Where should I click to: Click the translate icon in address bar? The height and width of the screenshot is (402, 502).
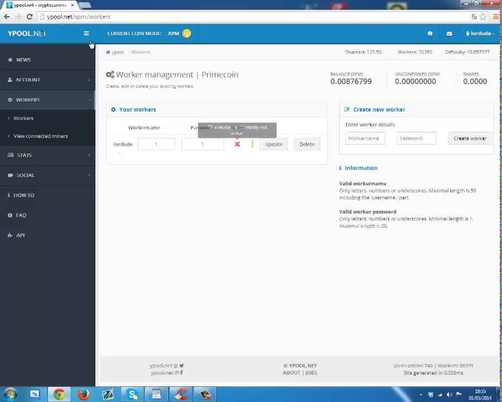[474, 17]
